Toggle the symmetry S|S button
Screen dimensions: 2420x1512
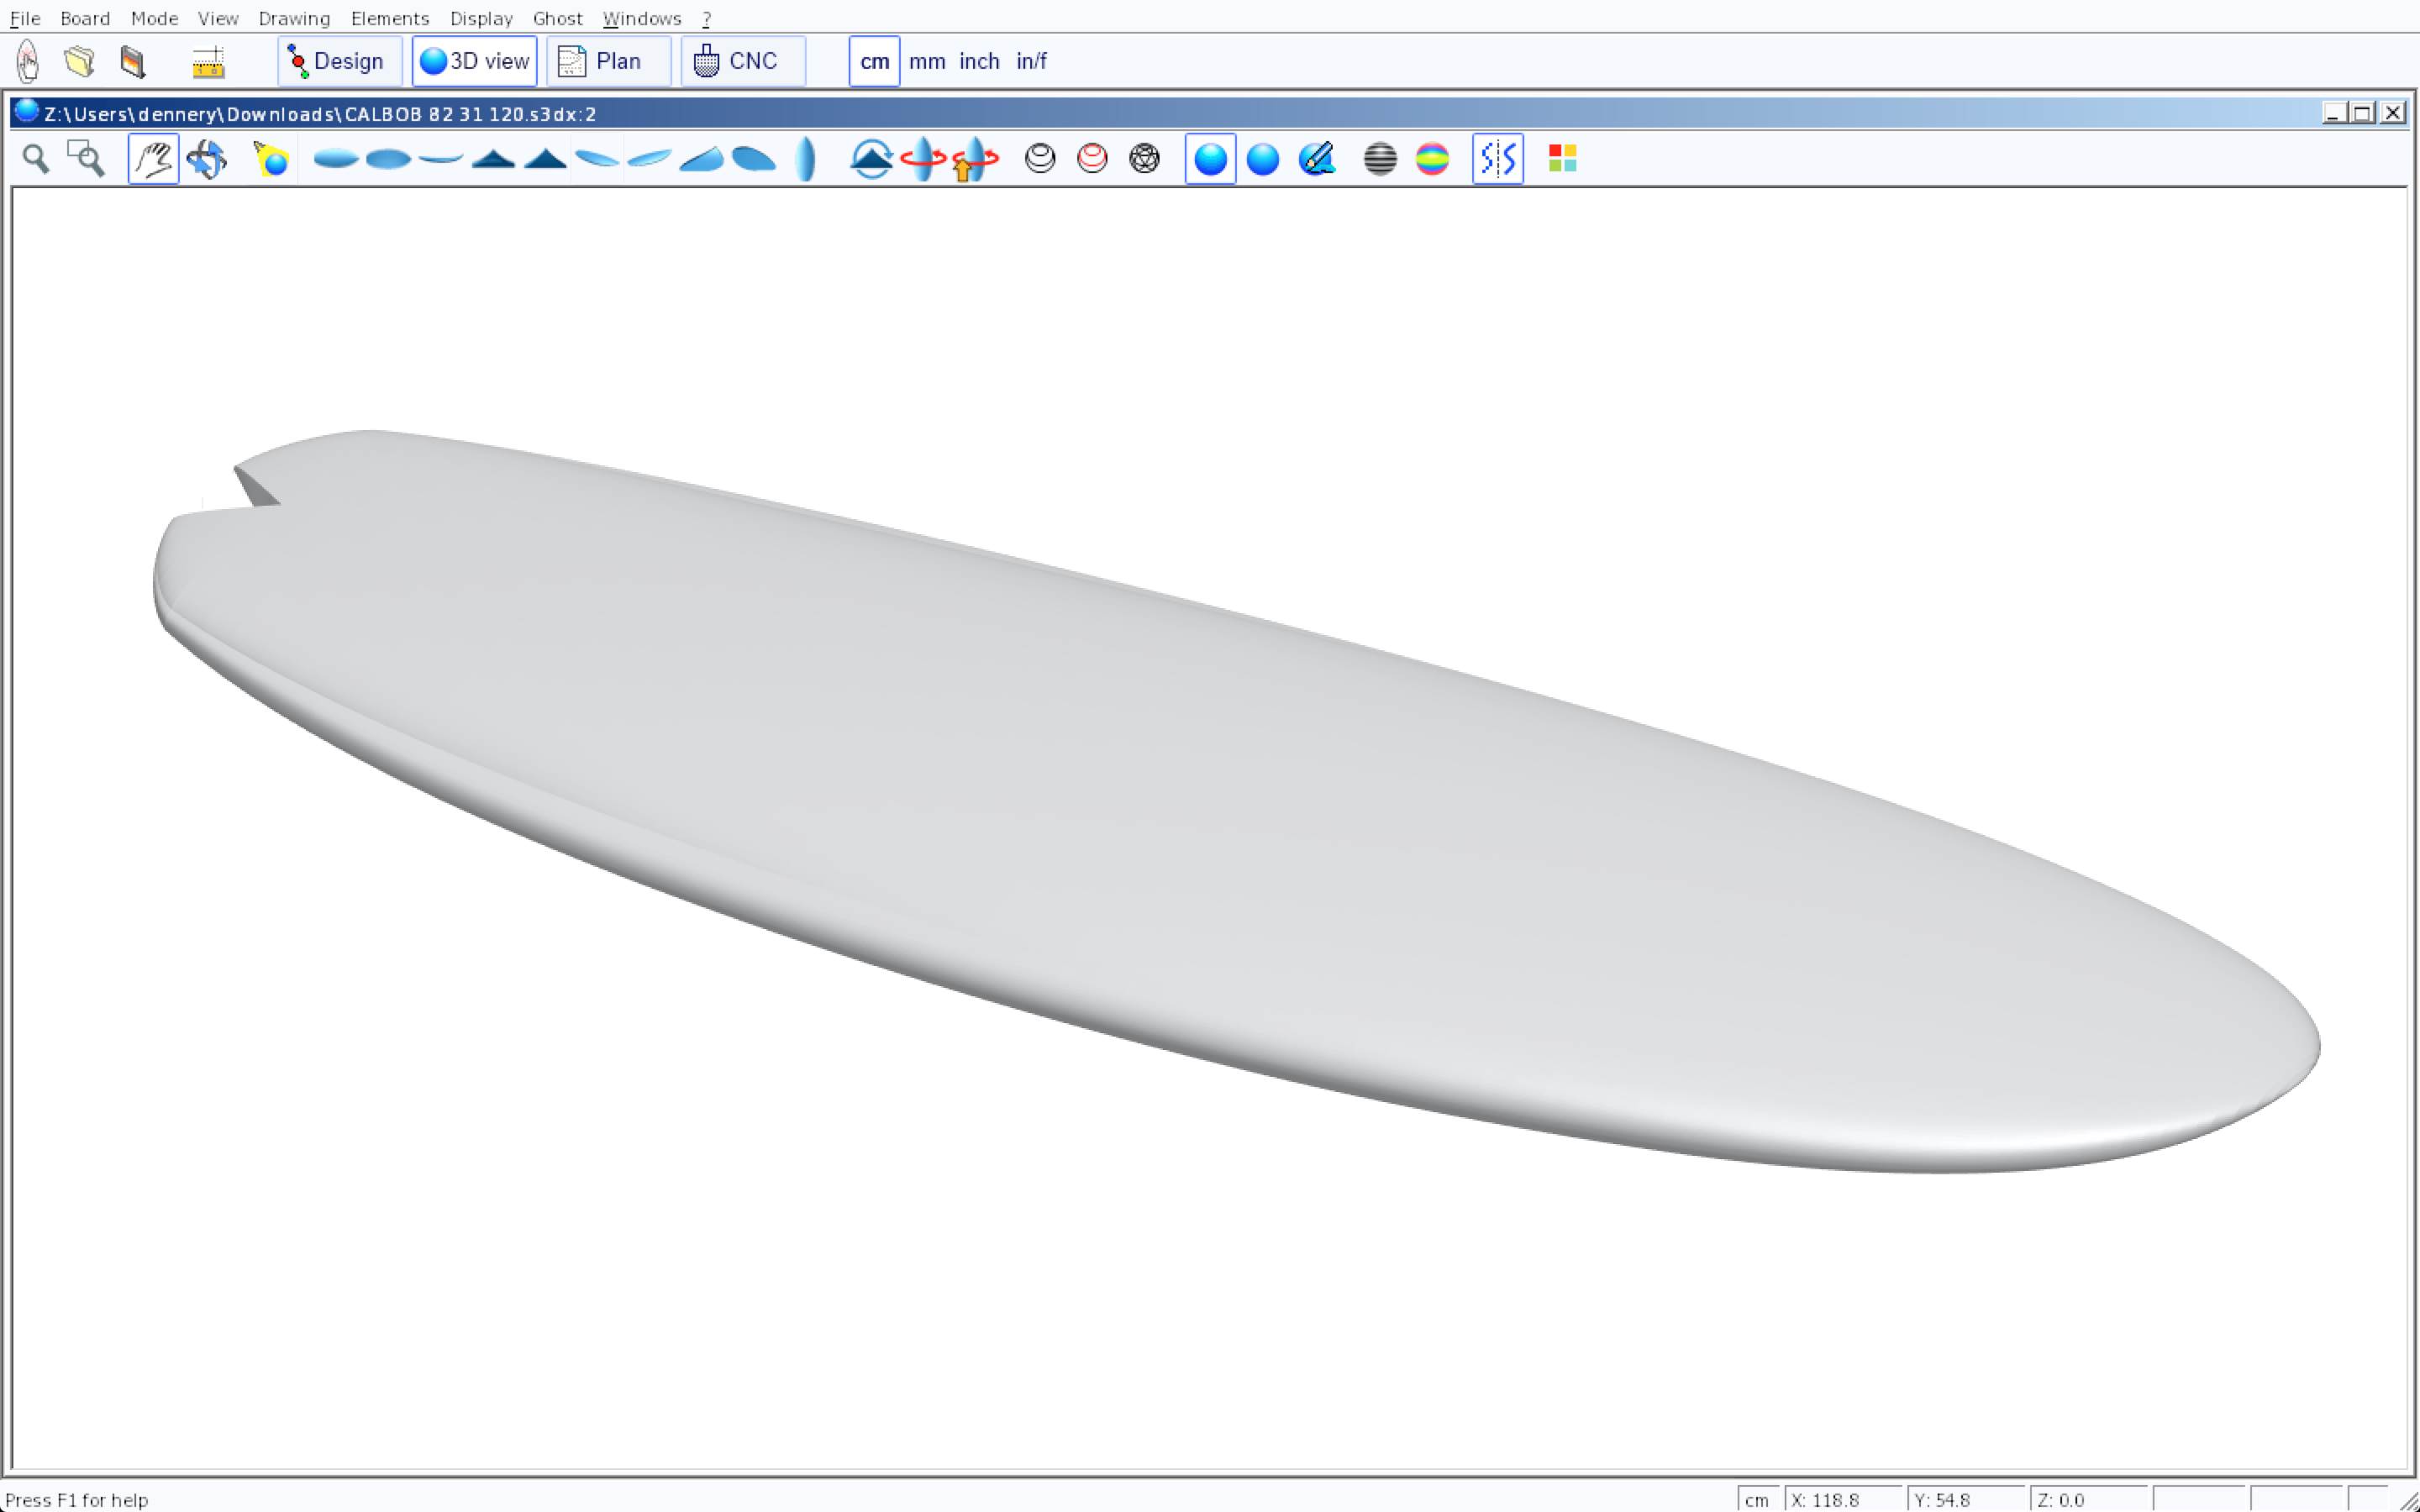click(1497, 159)
